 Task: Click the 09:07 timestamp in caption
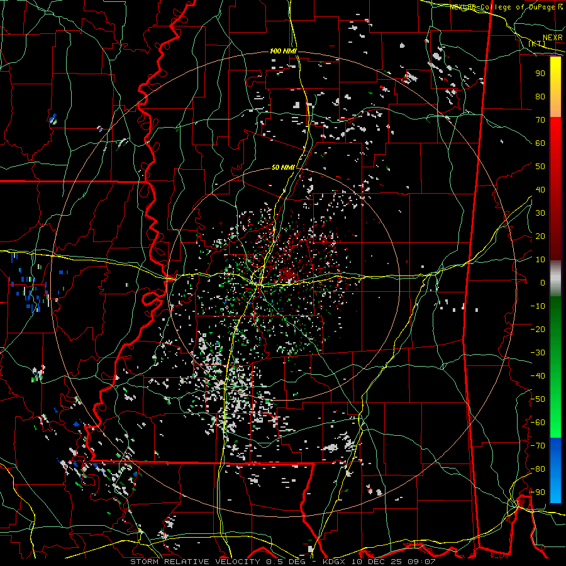pyautogui.click(x=422, y=562)
